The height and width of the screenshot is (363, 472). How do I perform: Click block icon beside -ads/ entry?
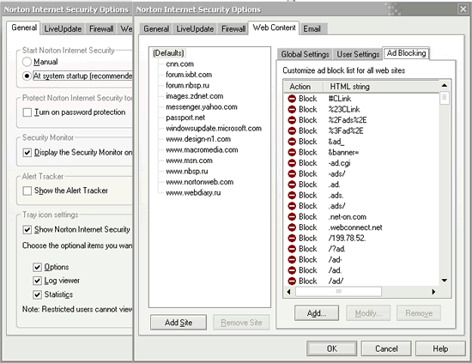[x=292, y=173]
